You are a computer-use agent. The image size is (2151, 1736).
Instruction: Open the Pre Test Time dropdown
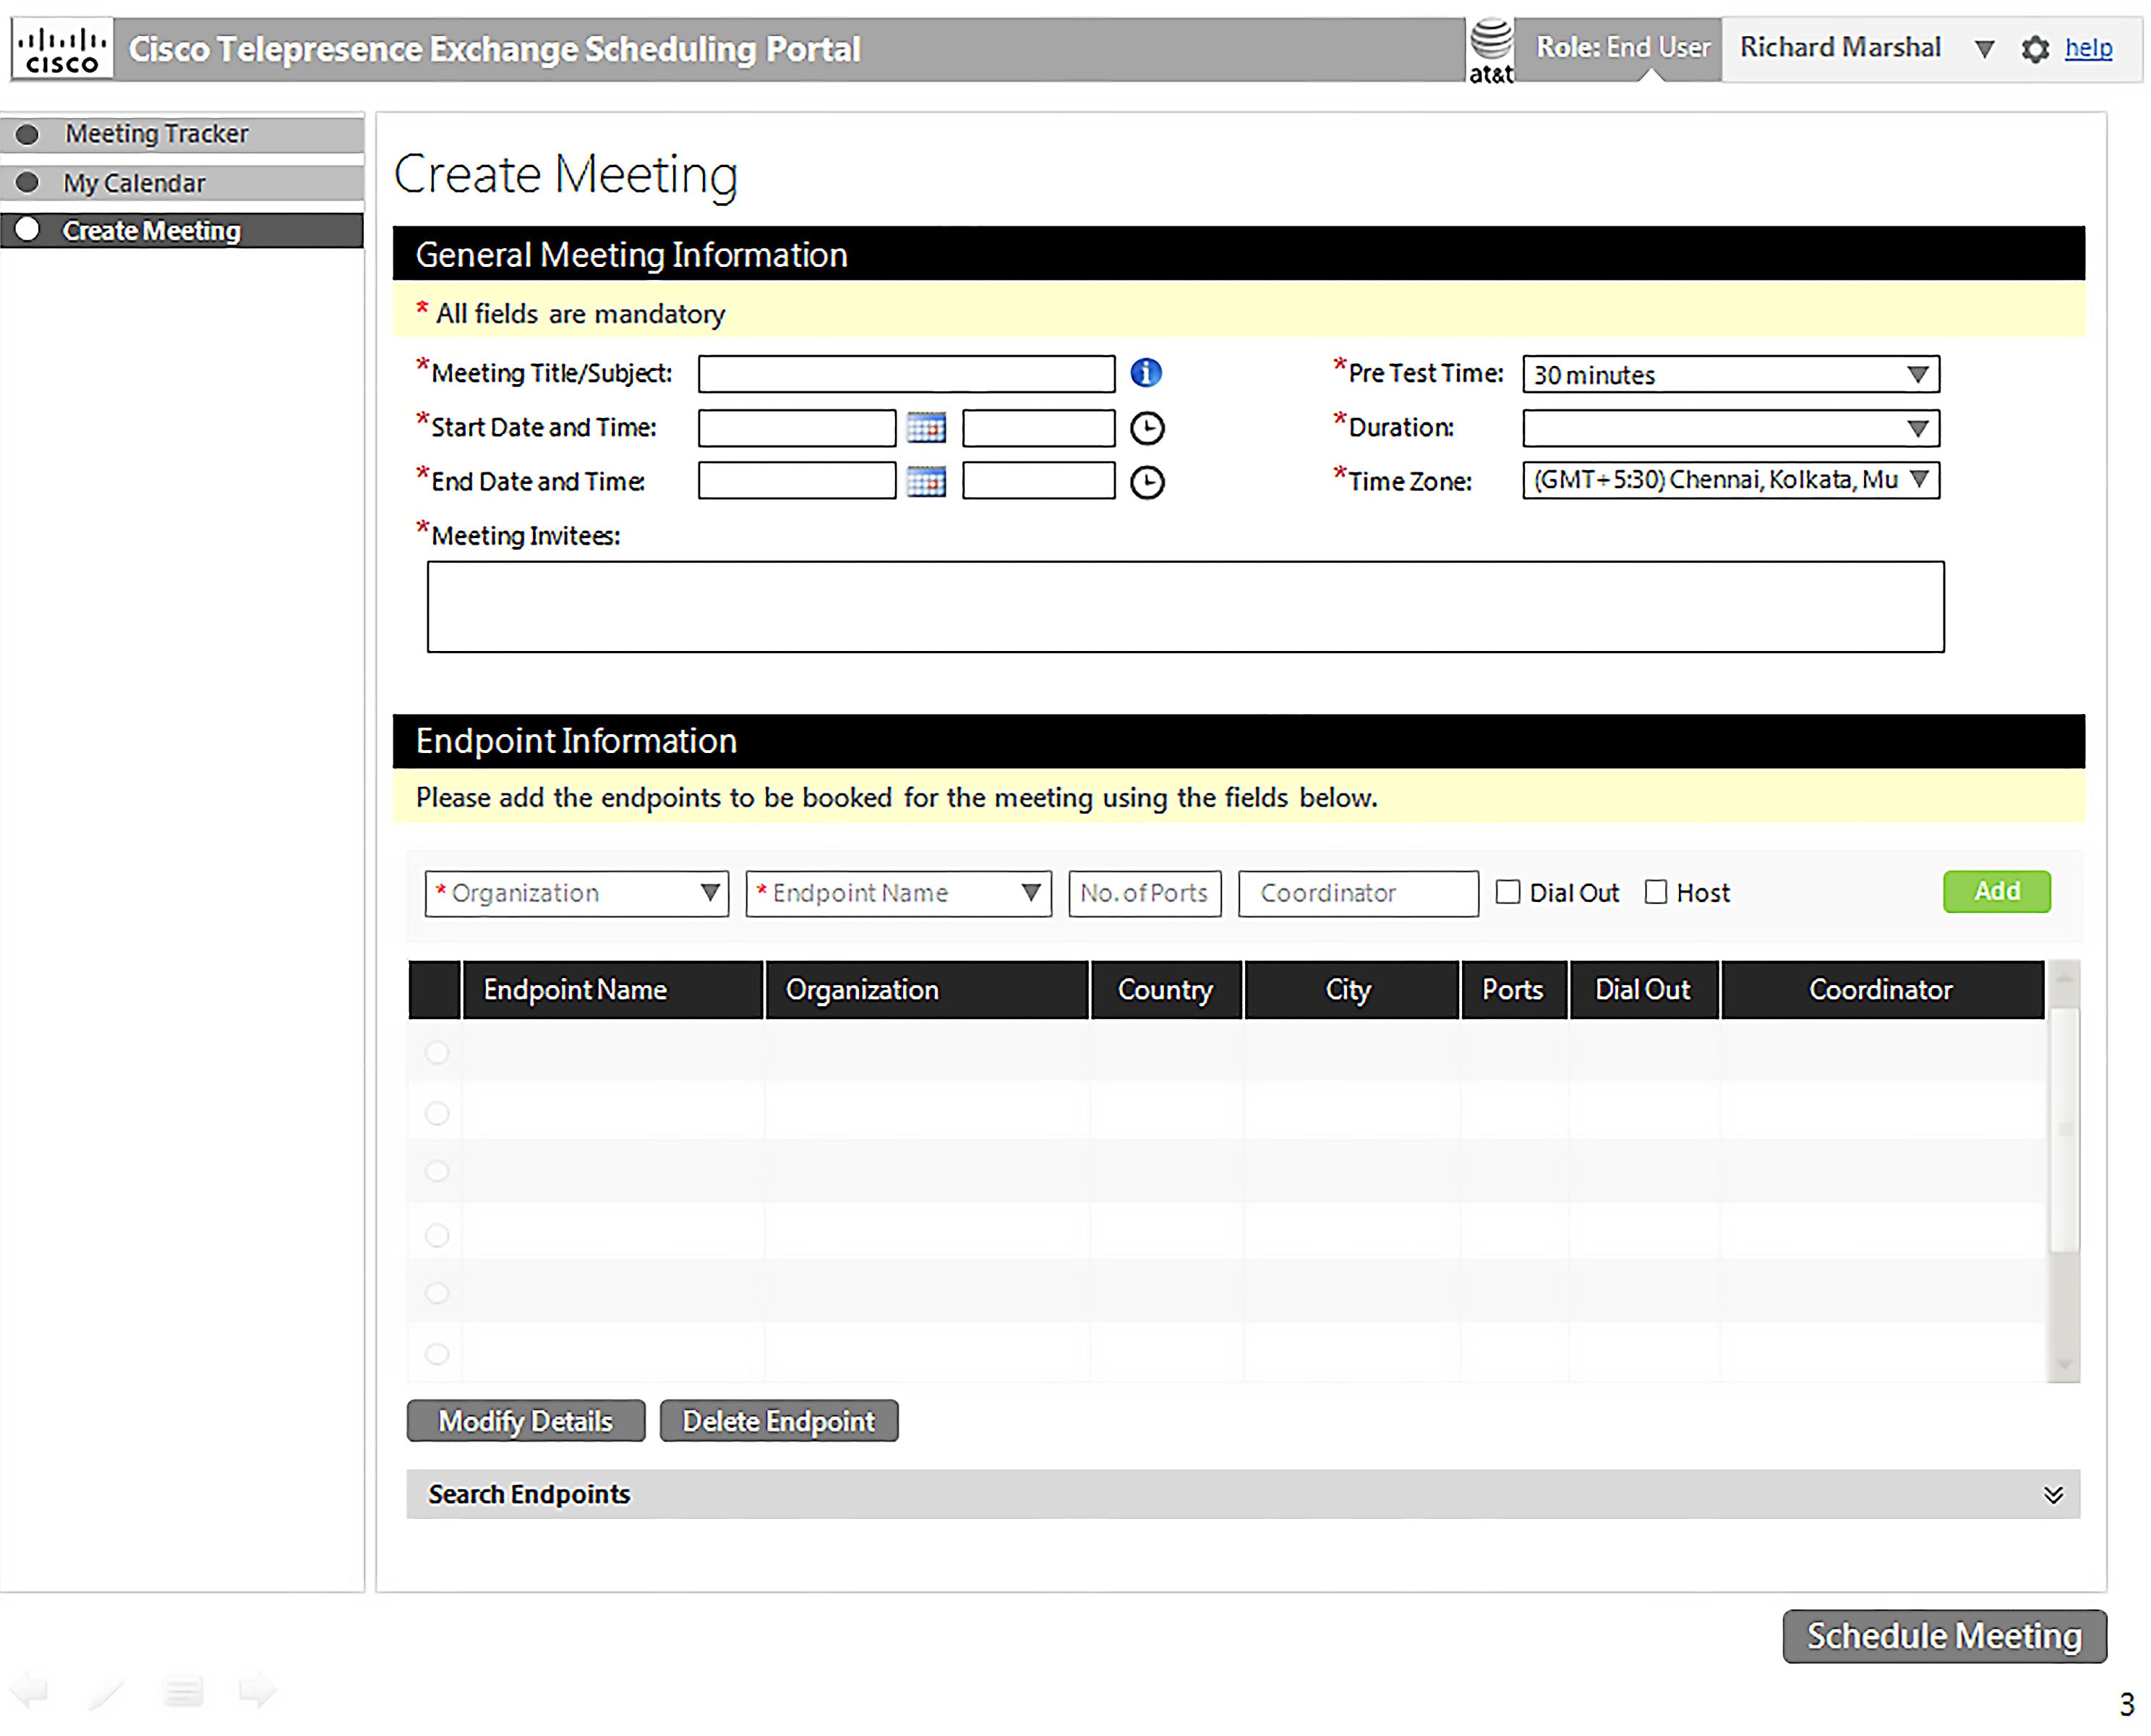(x=1729, y=375)
